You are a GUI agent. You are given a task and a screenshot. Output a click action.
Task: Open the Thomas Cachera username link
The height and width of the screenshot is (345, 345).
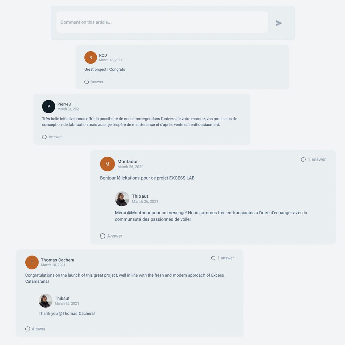[58, 260]
